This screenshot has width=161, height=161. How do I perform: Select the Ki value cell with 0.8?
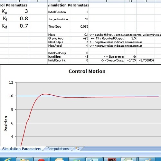(18, 18)
